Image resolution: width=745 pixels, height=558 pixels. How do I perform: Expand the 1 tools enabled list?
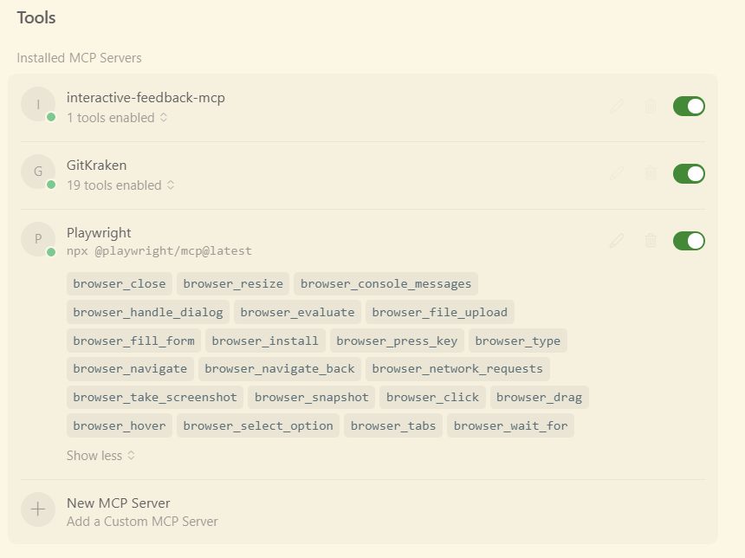coord(117,118)
